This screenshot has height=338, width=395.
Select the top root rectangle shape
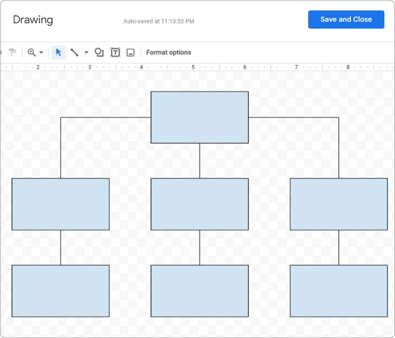point(199,117)
